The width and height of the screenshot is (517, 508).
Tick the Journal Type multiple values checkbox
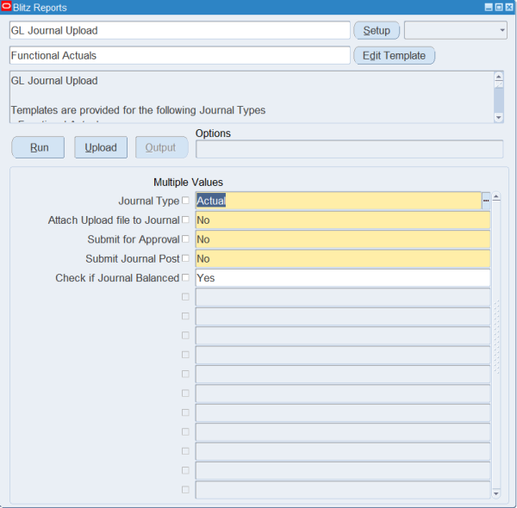point(185,201)
